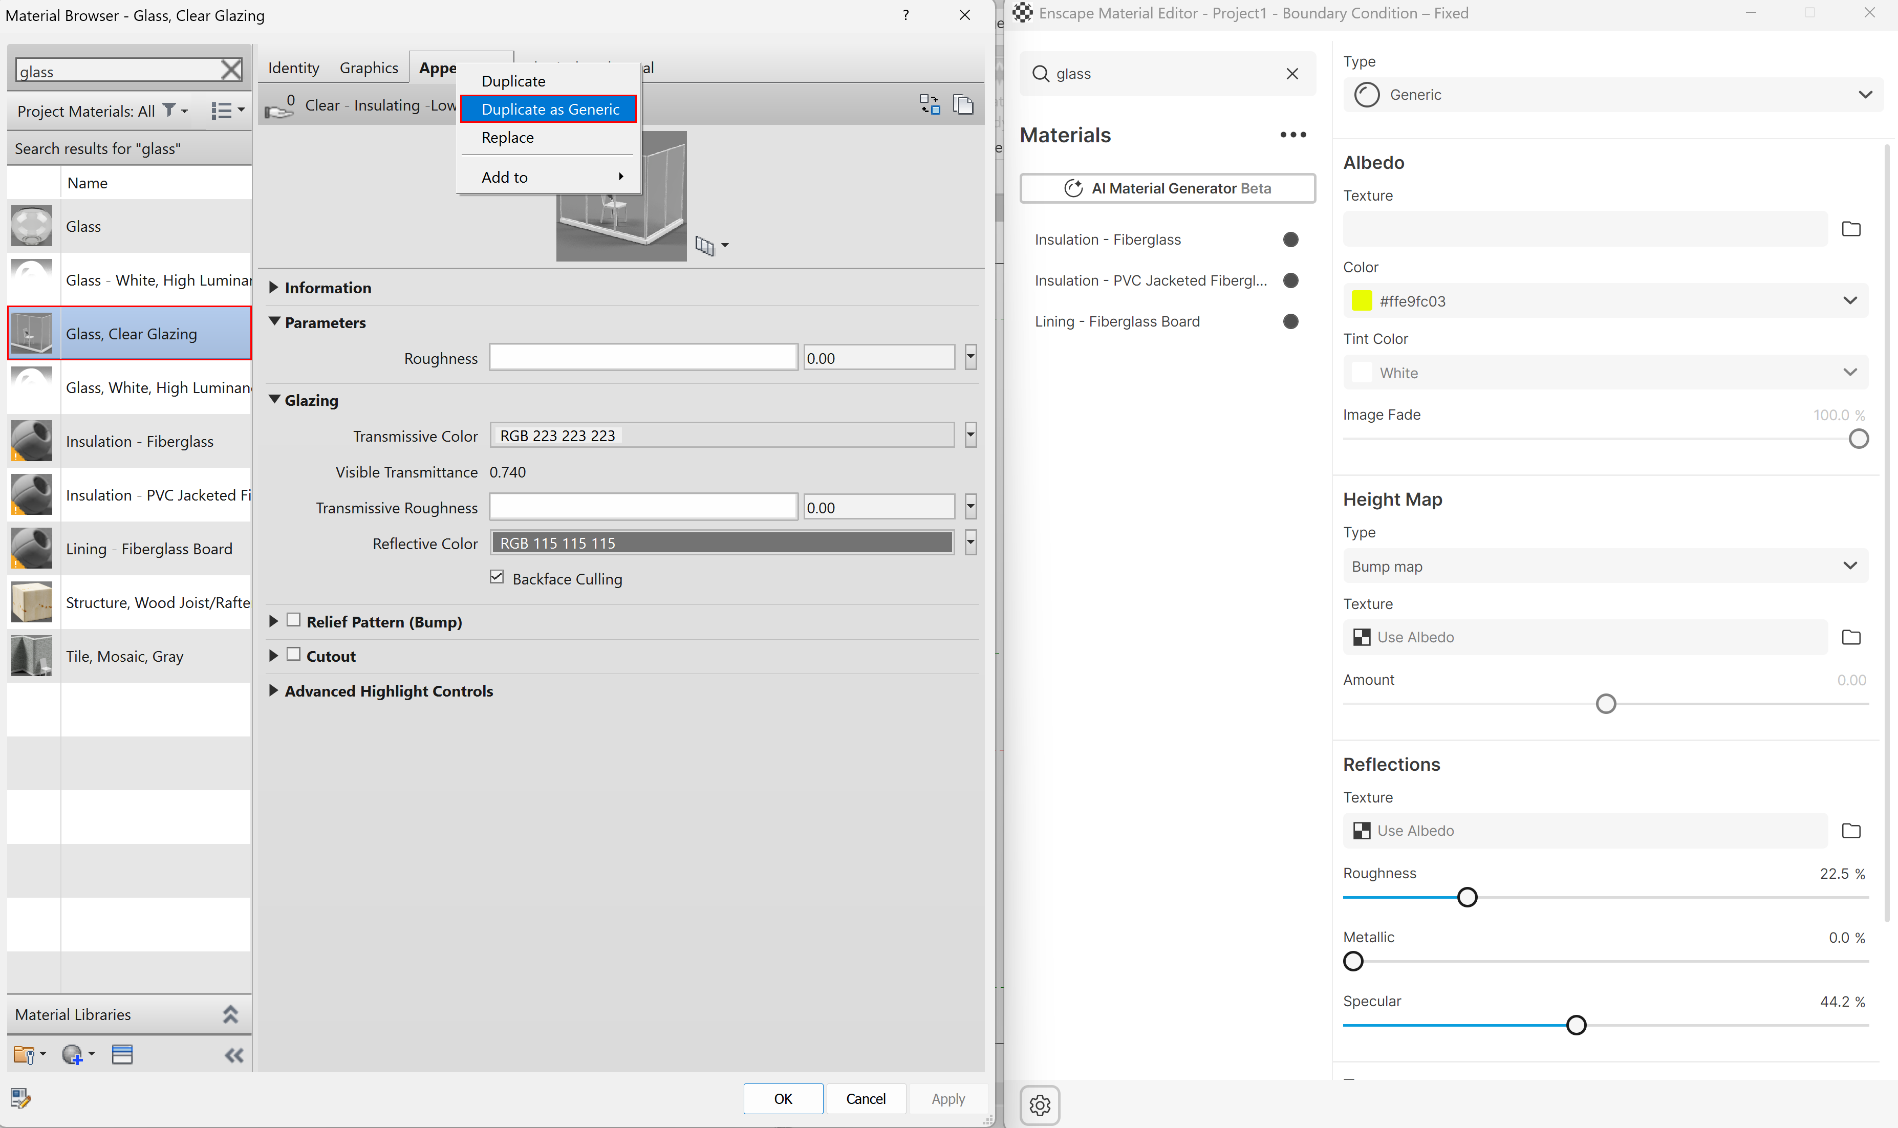Switch to the Identity tab

coord(293,68)
